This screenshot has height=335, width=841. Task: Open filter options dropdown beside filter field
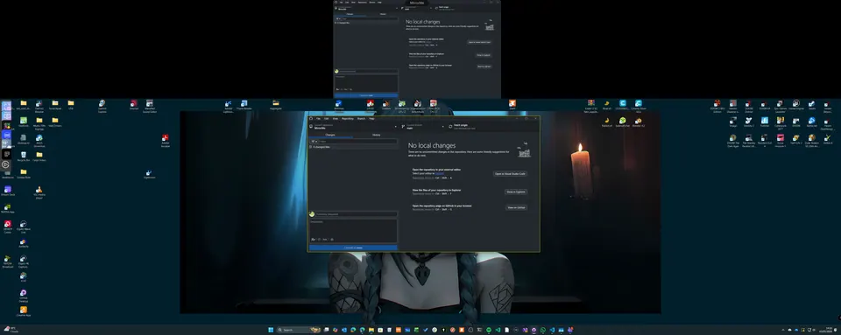(314, 142)
